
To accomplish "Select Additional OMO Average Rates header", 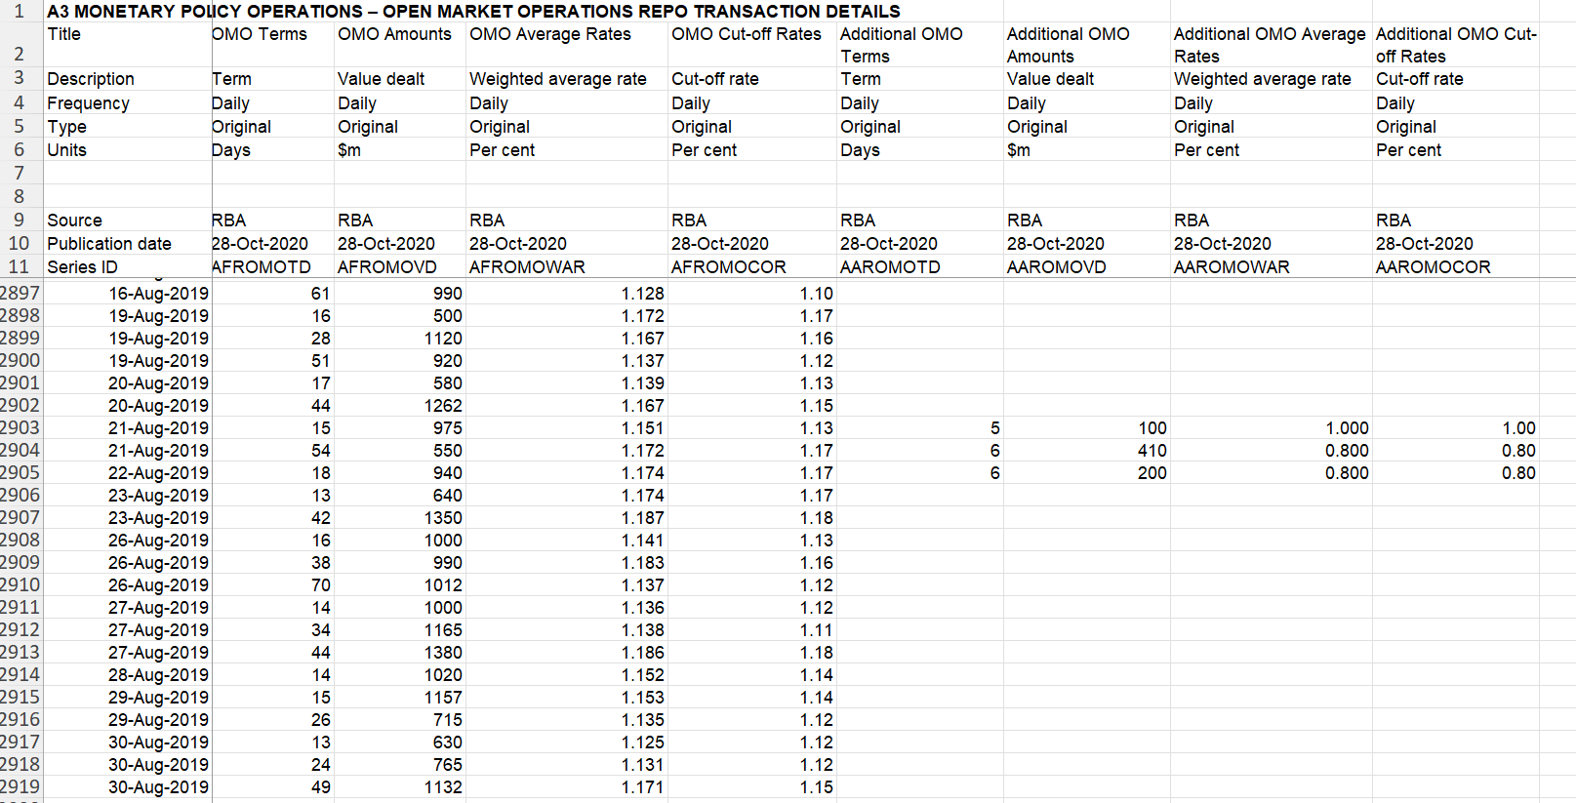I will [1272, 45].
